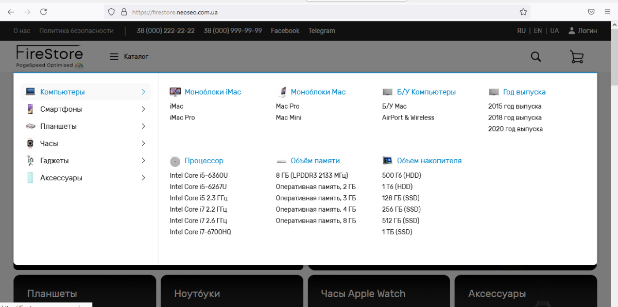Expand the Аксессуары category chevron
This screenshot has height=307, width=618.
pyautogui.click(x=143, y=178)
